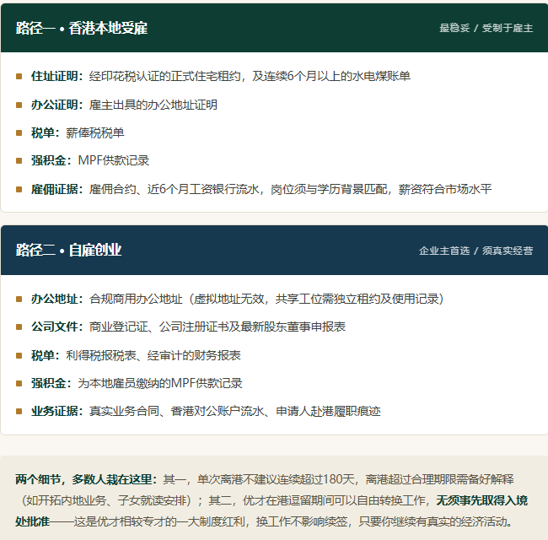Click the heading 路径二 • 自雇创业
548x540 pixels.
[69, 250]
